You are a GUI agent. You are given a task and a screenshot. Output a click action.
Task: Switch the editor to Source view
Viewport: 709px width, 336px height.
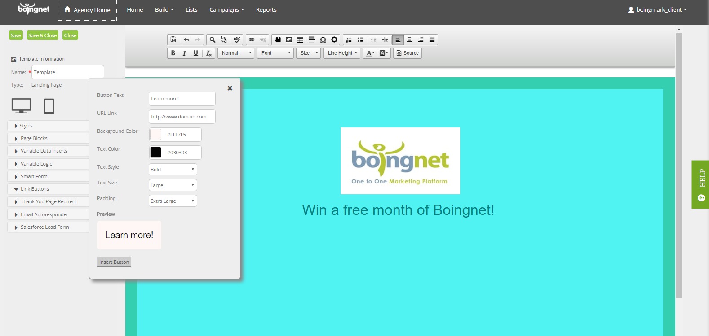(x=408, y=53)
